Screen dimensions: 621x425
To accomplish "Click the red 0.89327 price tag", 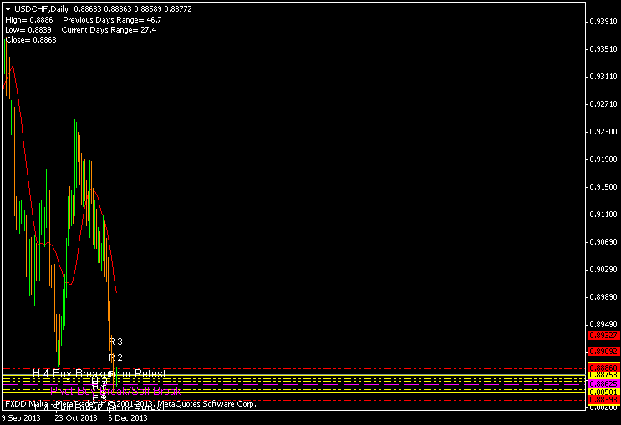I will point(603,335).
